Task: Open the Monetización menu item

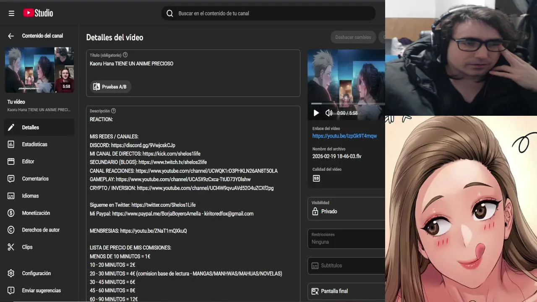Action: pyautogui.click(x=39, y=213)
